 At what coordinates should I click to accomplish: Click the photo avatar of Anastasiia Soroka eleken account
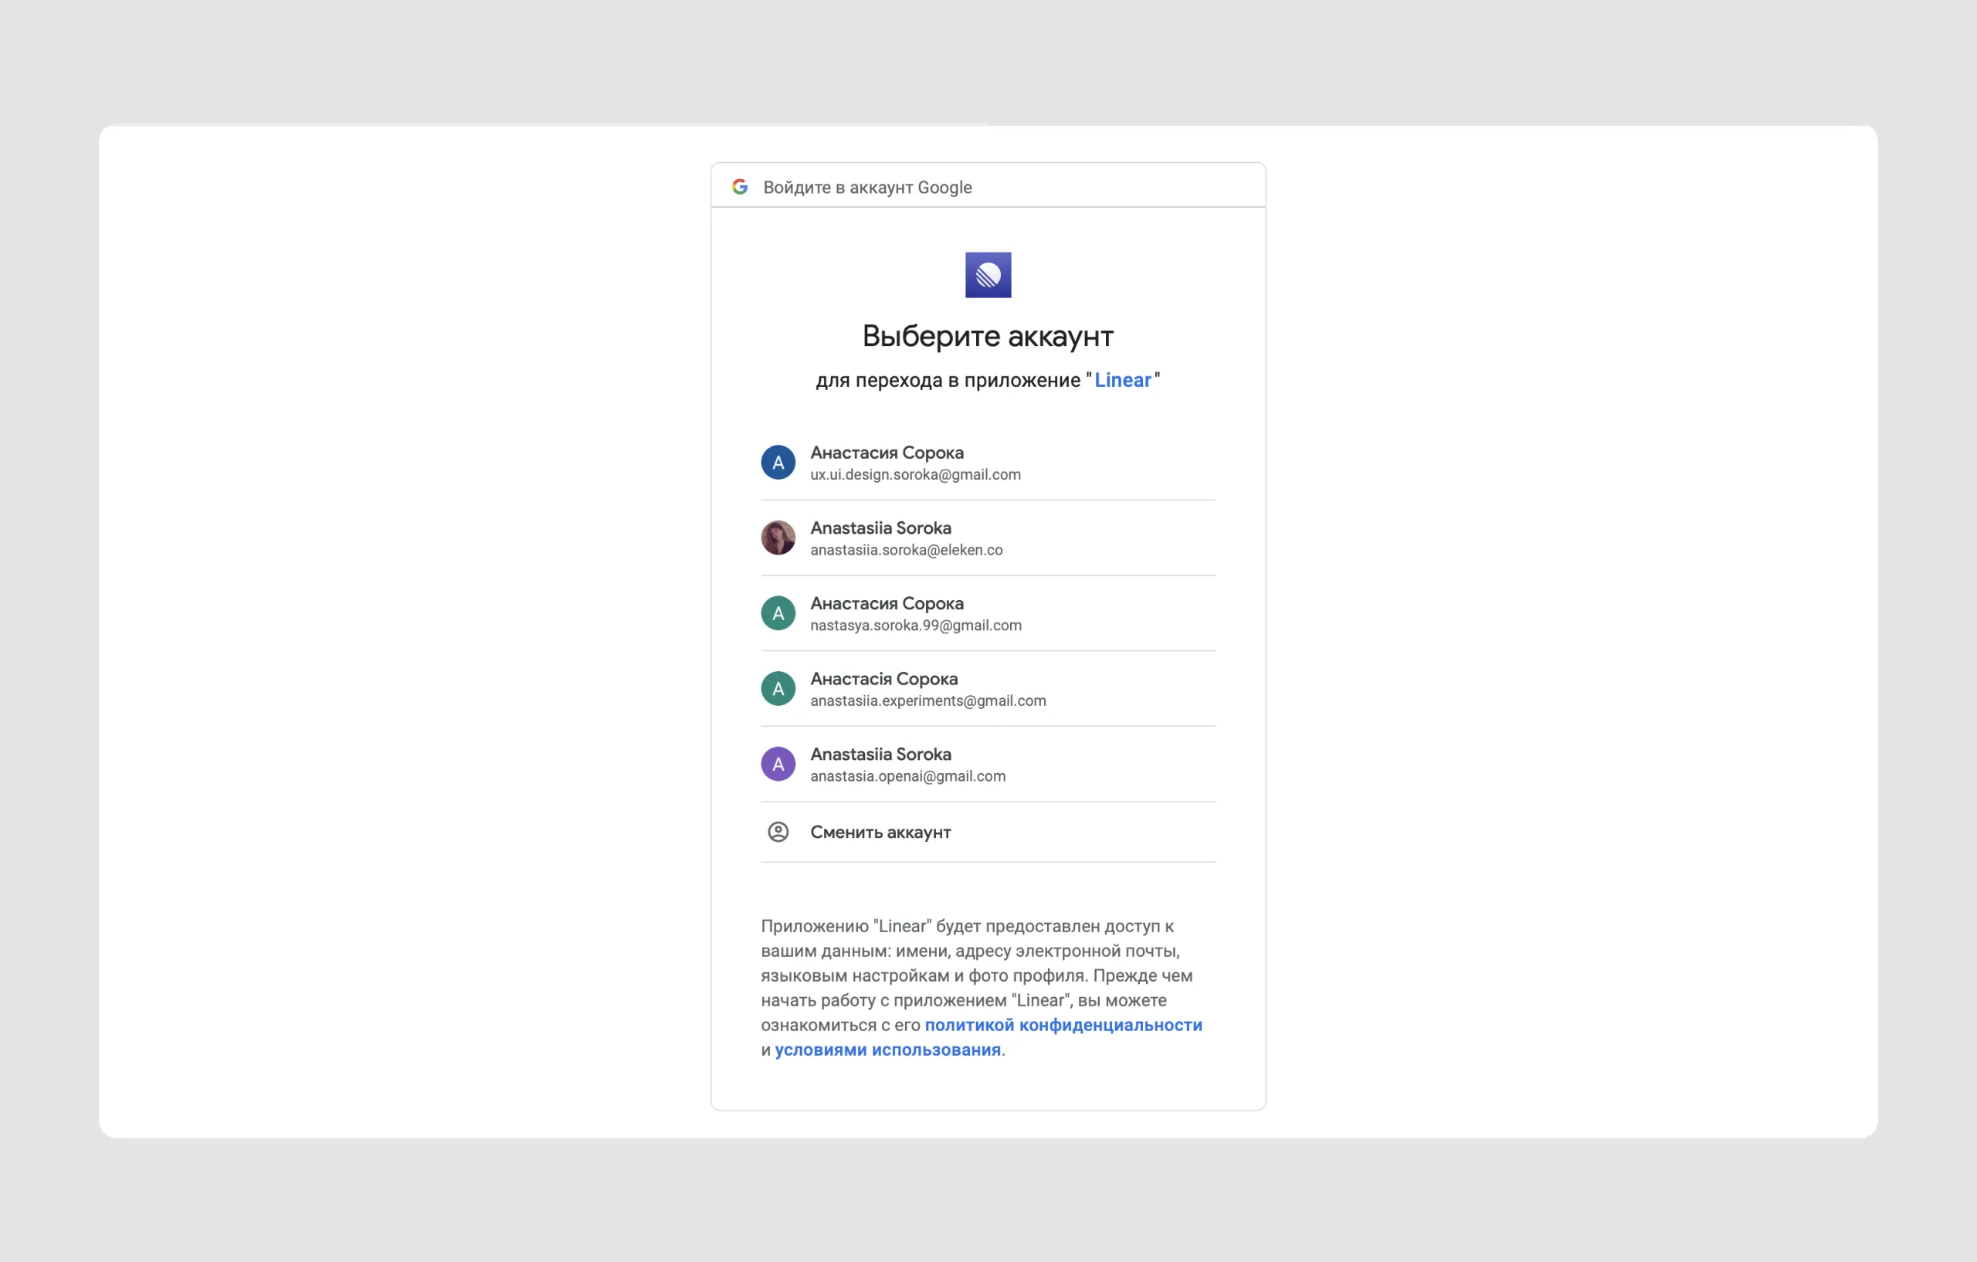[x=778, y=538]
